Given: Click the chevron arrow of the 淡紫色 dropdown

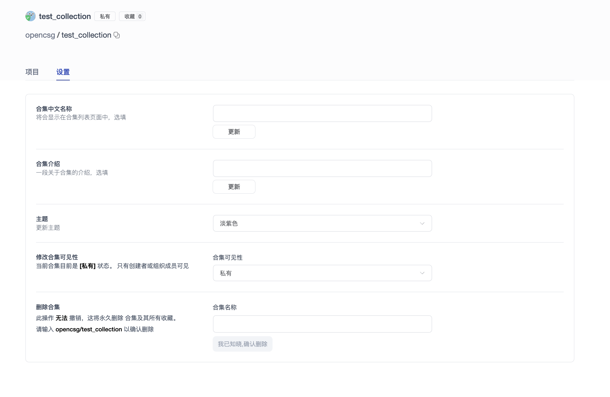Looking at the screenshot, I should 422,224.
